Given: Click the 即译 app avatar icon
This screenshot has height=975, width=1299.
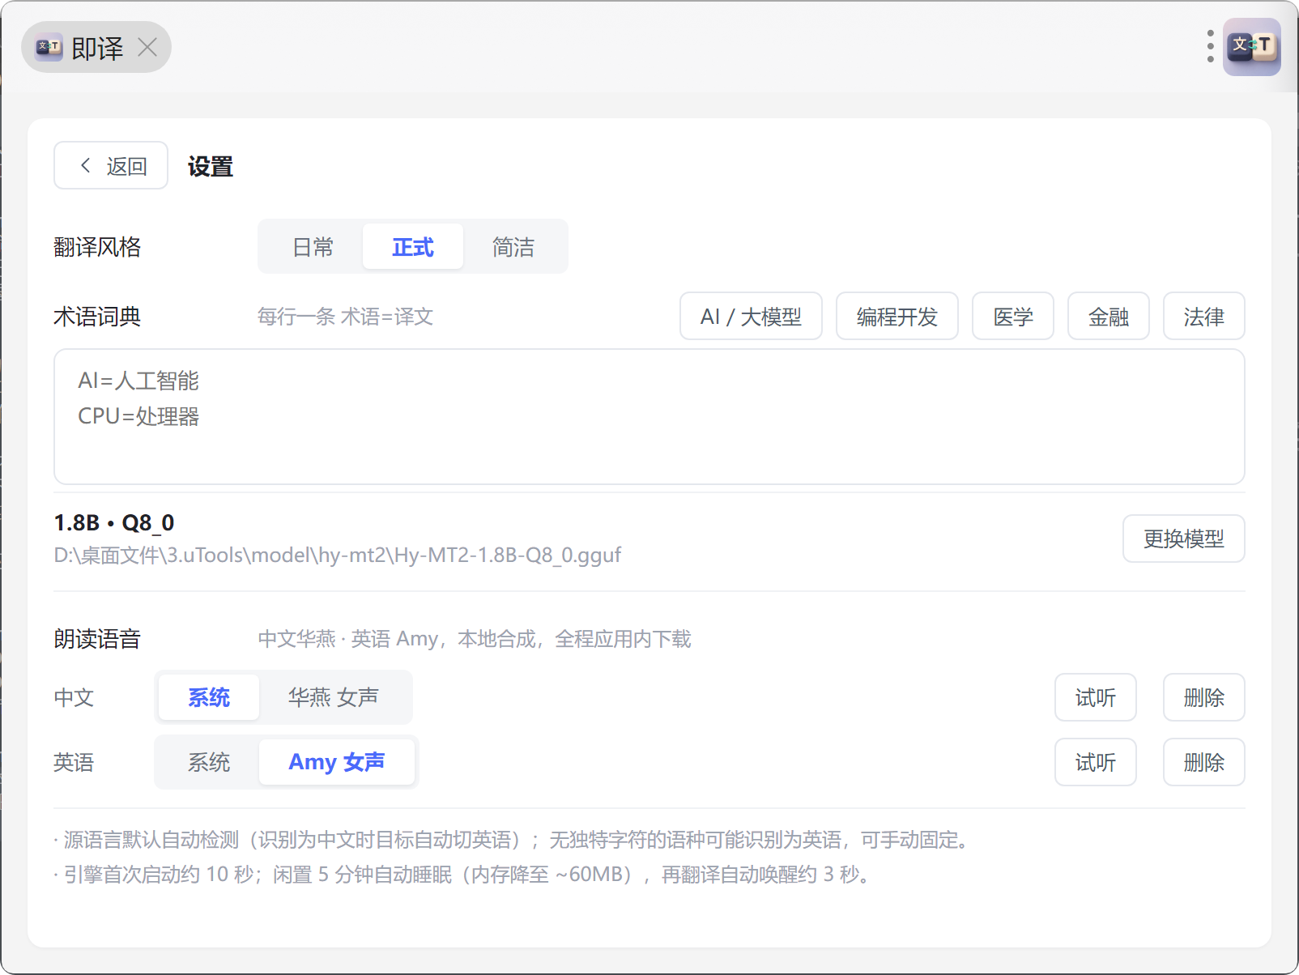Looking at the screenshot, I should point(1251,47).
